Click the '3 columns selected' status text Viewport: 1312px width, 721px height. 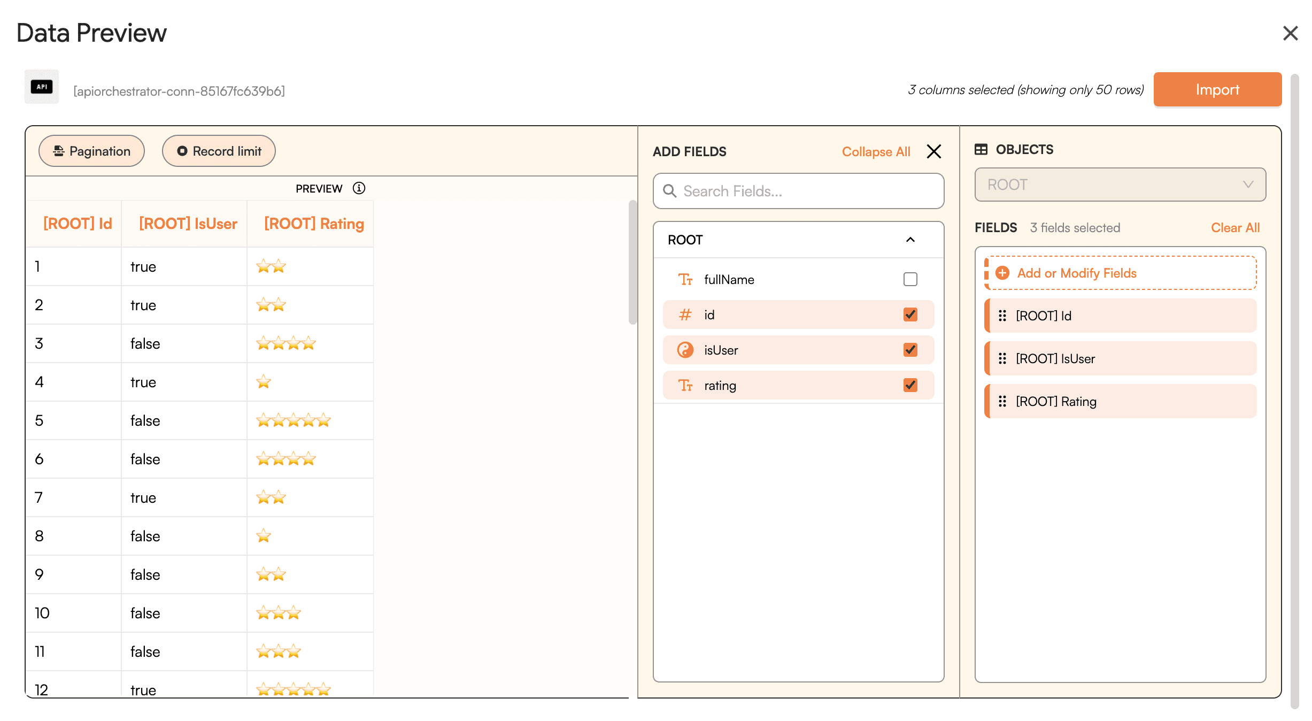[1025, 89]
